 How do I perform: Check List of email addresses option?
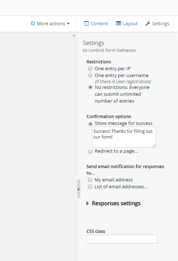[90, 186]
